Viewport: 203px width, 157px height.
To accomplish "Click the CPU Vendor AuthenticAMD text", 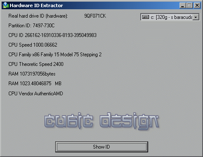I will 36,94.
